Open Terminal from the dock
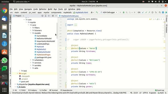This screenshot has width=168, height=94. (x=4, y=77)
